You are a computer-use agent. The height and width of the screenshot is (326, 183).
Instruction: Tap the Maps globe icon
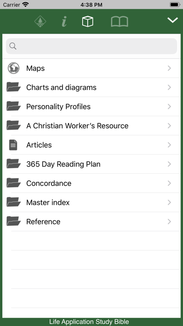pos(14,68)
